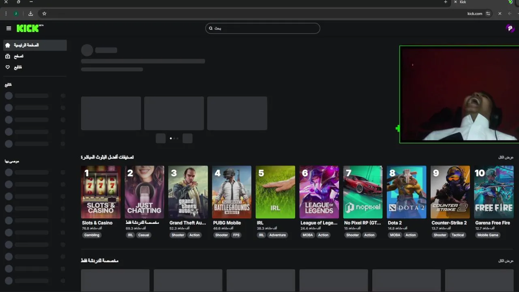
Task: Click the Shooter tag under Counter-Strike 2
Action: (x=440, y=235)
